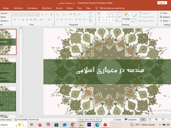Open the Review tab
Image resolution: width=171 pixels, height=128 pixels.
pyautogui.click(x=70, y=8)
